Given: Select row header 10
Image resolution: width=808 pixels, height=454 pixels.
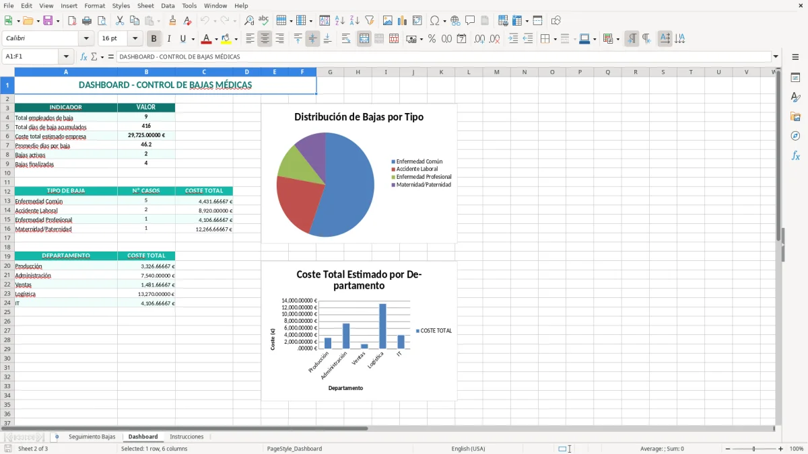Looking at the screenshot, I should 7,173.
